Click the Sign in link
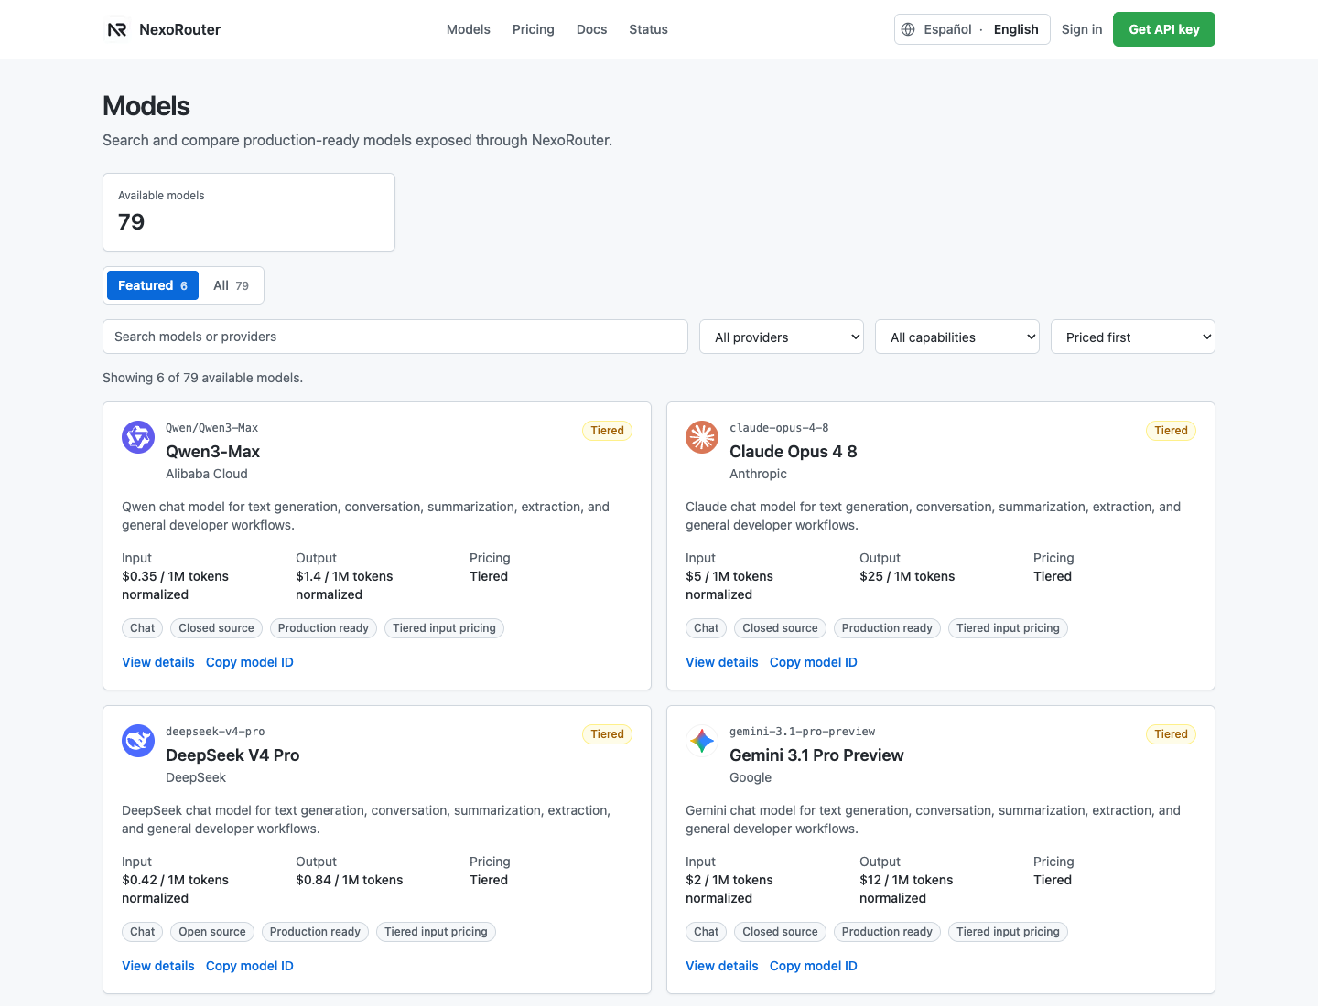Viewport: 1318px width, 1006px height. (x=1082, y=29)
